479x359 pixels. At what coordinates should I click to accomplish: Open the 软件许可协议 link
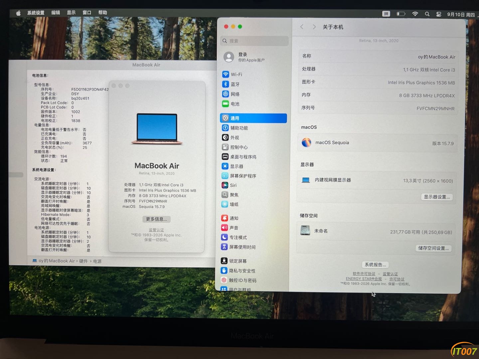tap(364, 274)
